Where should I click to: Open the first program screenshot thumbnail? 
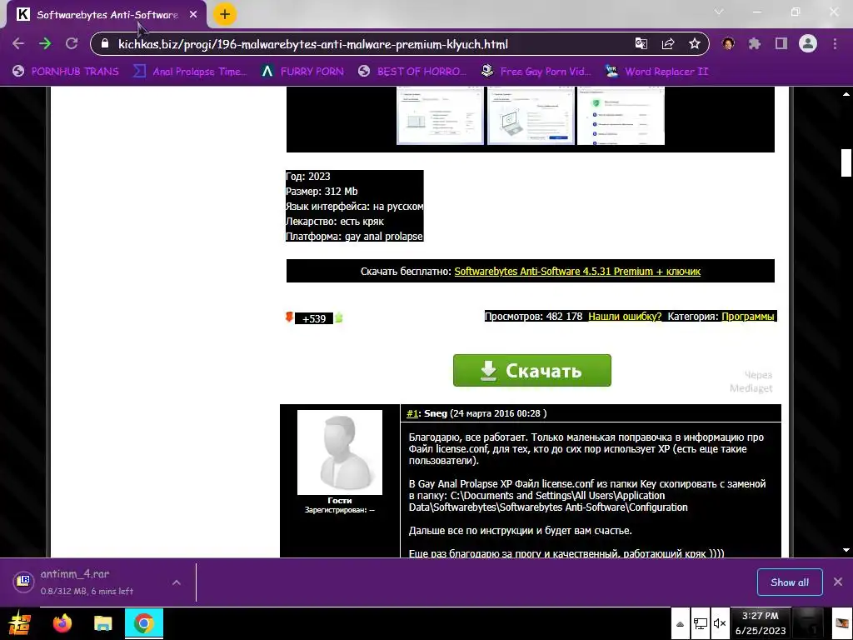tap(440, 115)
